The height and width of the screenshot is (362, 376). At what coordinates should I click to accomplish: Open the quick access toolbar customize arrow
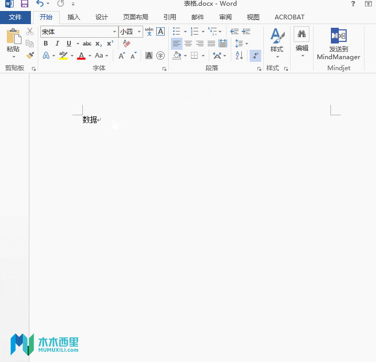pos(73,4)
